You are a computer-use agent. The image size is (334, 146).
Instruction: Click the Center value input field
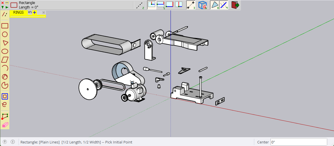299,142
